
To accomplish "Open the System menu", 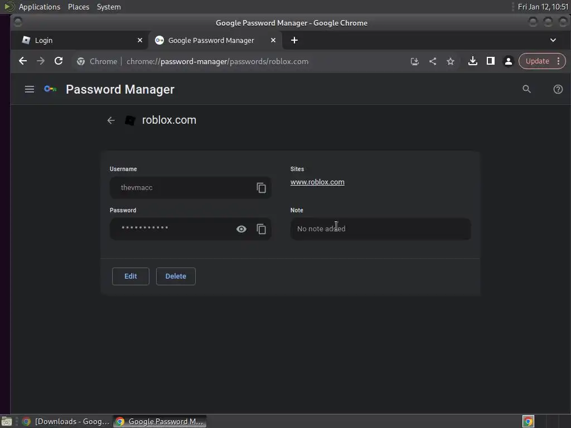I will point(109,7).
